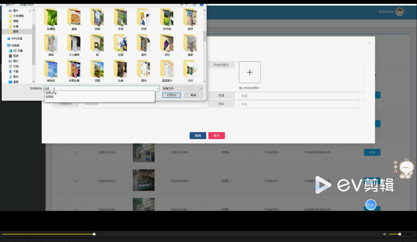Choose the 农作物 folder
Image resolution: width=417 pixels, height=242 pixels.
[x=167, y=19]
